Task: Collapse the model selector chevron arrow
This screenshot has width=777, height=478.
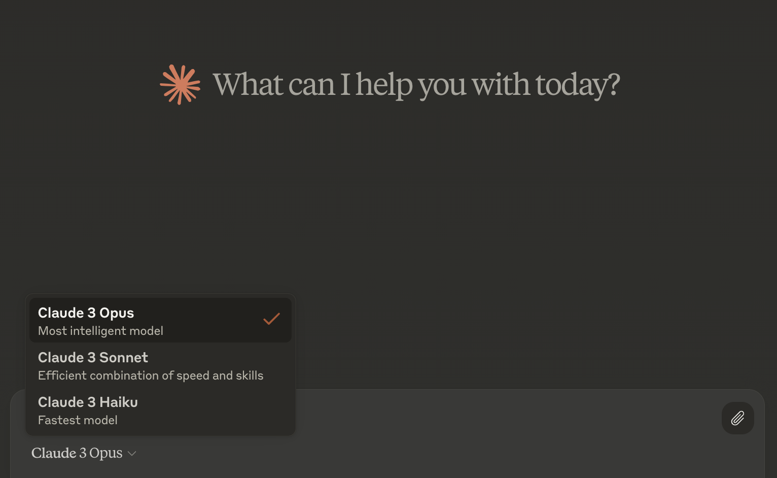Action: [x=132, y=454]
